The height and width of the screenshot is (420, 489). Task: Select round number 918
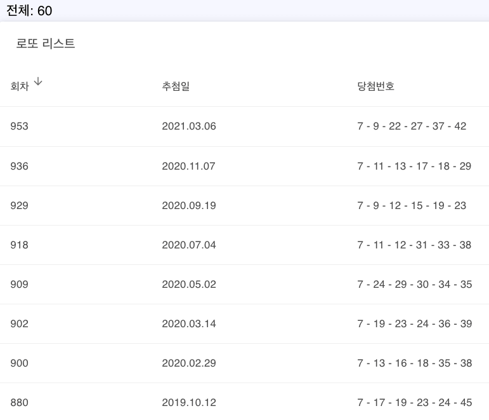click(19, 245)
